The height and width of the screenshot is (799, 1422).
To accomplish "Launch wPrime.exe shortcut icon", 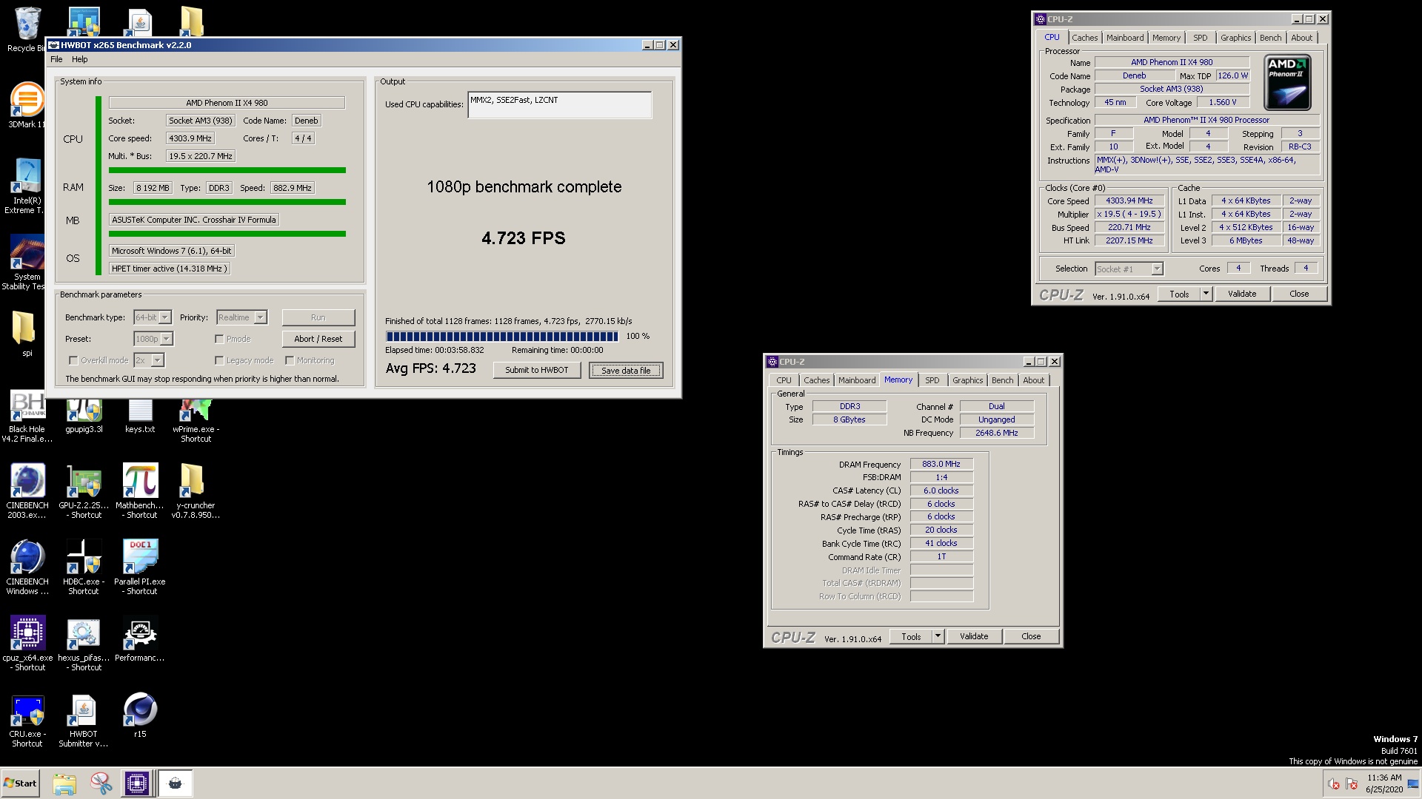I will (x=196, y=420).
